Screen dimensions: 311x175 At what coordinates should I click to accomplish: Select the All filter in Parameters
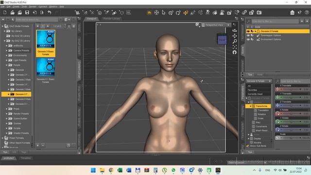coord(249,86)
